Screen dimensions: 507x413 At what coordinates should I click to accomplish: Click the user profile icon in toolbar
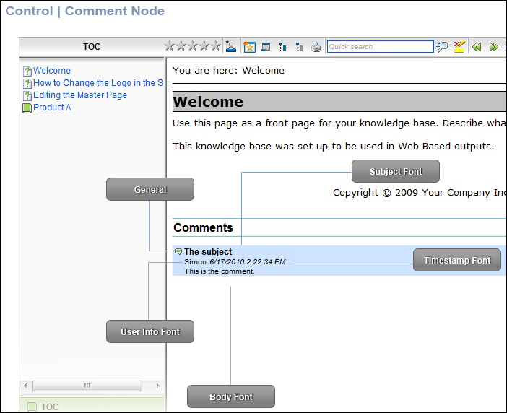[231, 46]
